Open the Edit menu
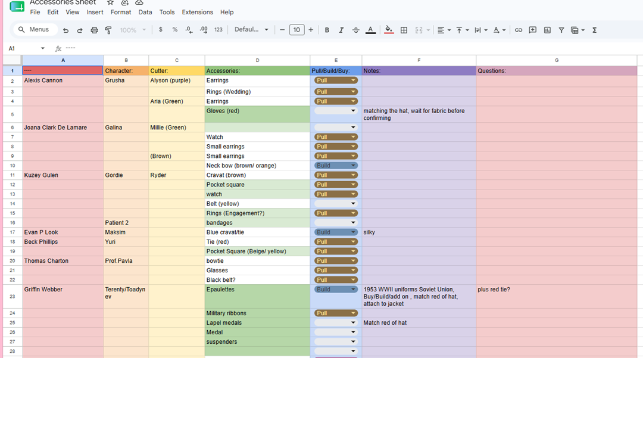This screenshot has width=643, height=429. point(52,12)
